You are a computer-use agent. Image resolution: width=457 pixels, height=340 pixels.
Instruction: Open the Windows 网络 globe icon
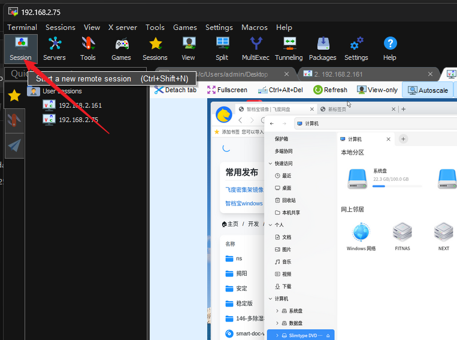(361, 232)
